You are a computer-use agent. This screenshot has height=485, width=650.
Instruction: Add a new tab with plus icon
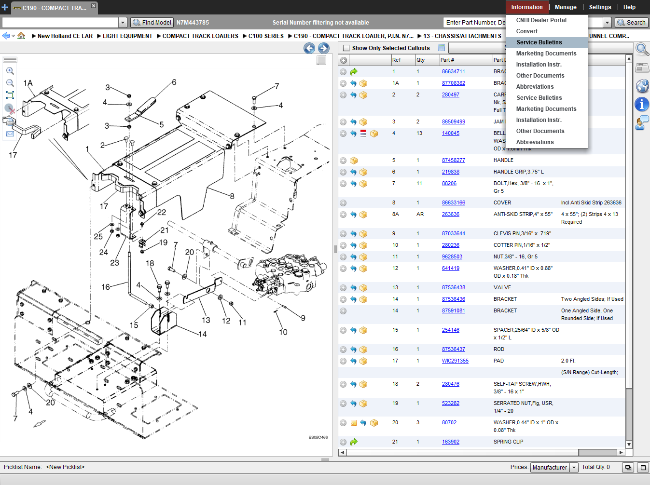pyautogui.click(x=5, y=7)
